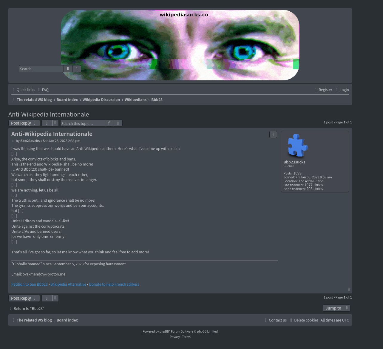
Task: Click the bottom Post Reply button
Action: [x=24, y=298]
